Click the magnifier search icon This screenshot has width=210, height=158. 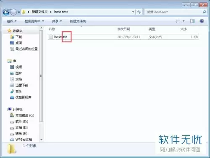[x=204, y=12]
